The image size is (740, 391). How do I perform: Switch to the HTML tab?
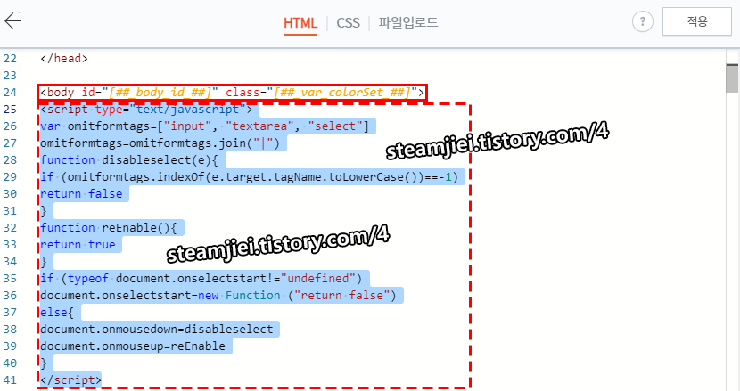[x=300, y=22]
